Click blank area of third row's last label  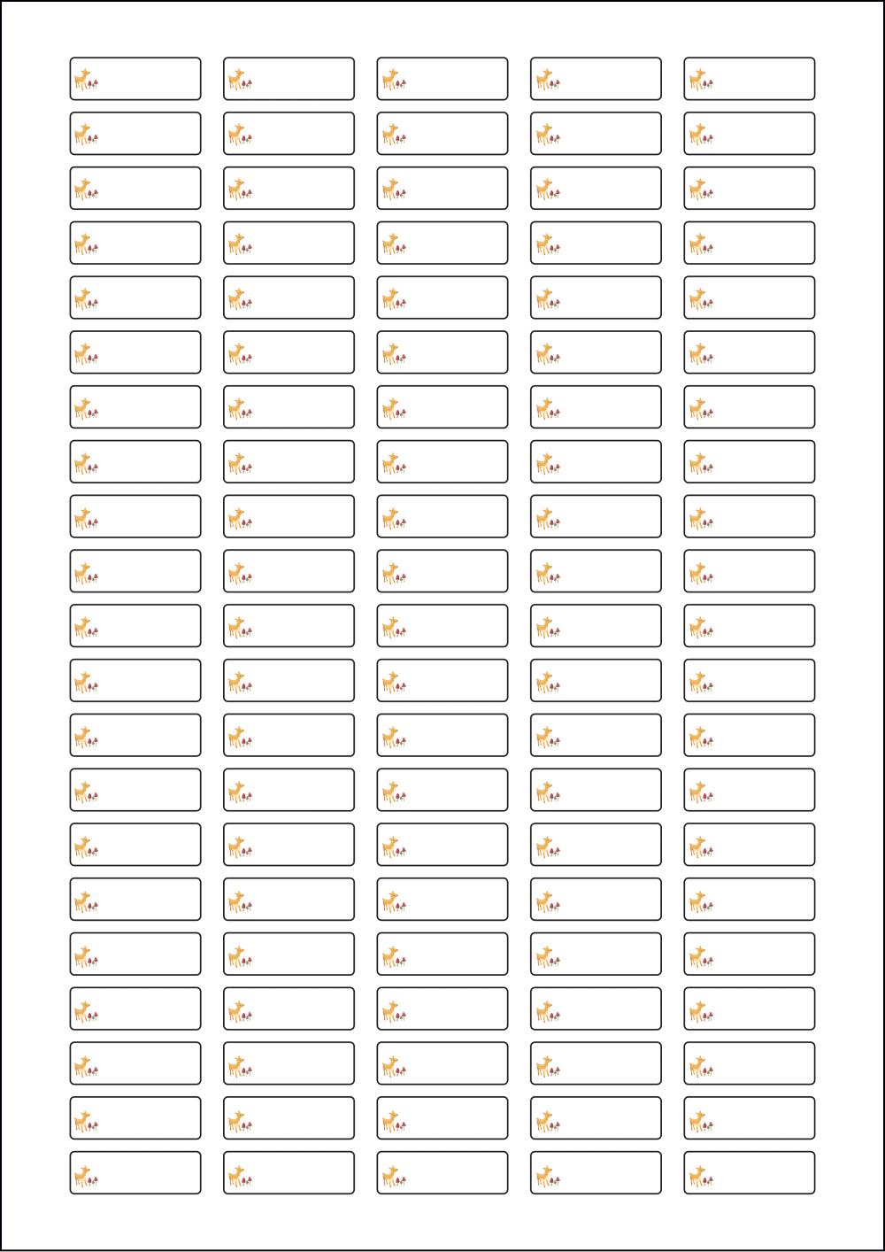point(762,188)
